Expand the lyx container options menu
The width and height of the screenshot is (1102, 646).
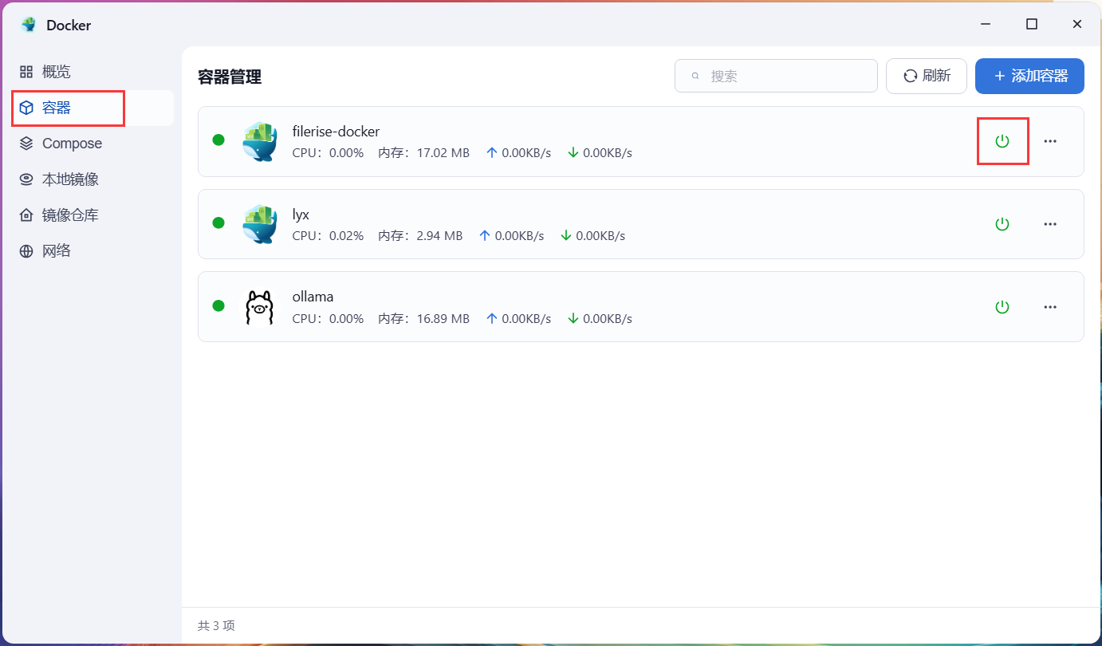click(x=1050, y=224)
